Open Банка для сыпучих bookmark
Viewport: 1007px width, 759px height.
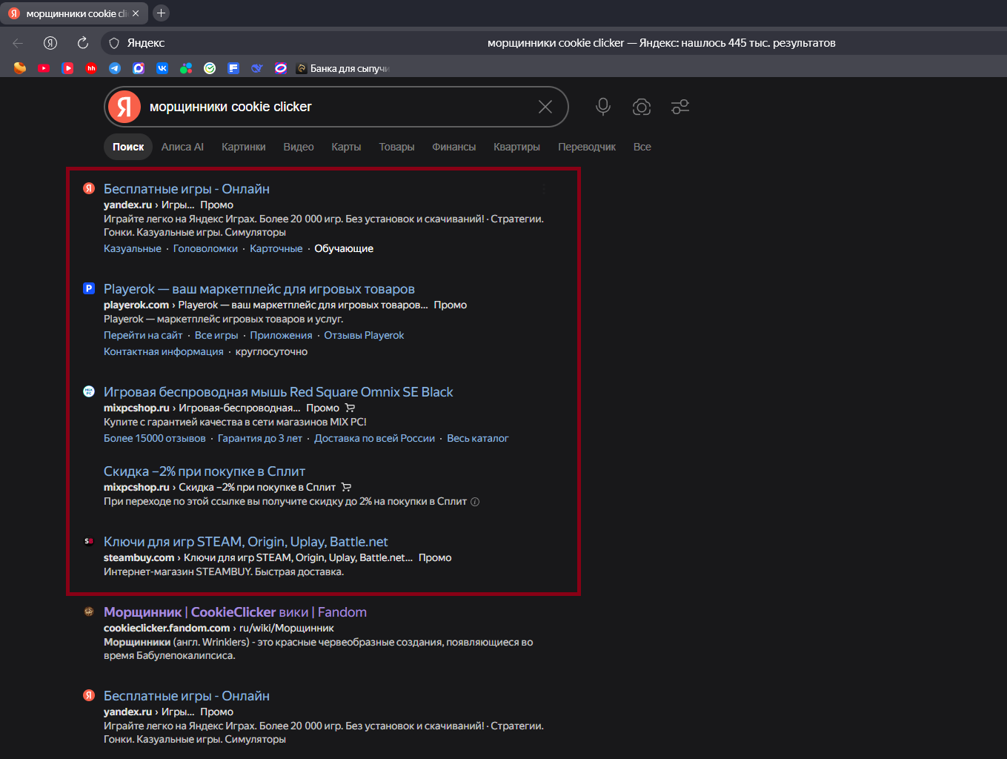pyautogui.click(x=343, y=68)
